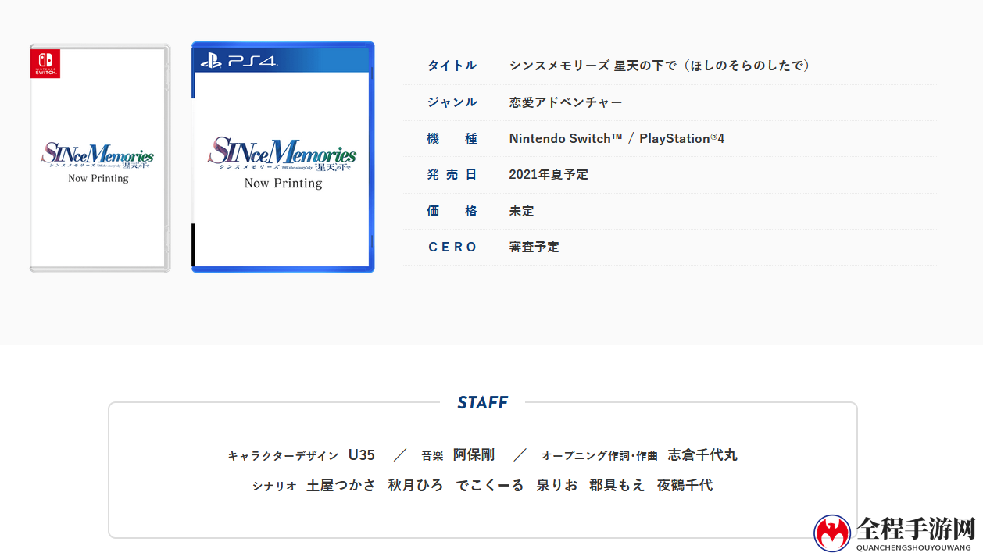This screenshot has width=983, height=556.
Task: Click the Nintendo Switch package thumbnail
Action: 99,158
